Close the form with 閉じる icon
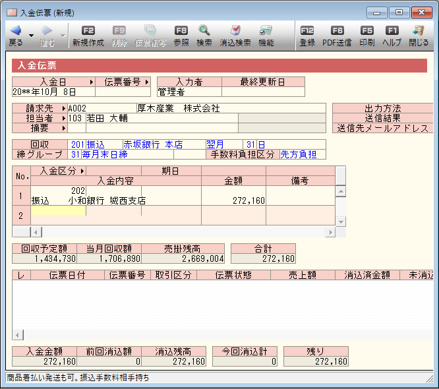The image size is (439, 389). (x=418, y=31)
